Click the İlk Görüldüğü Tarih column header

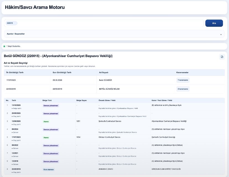click(x=15, y=73)
